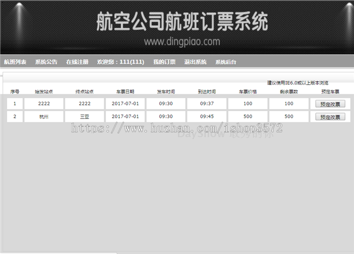Click sequence number 1 cell

(x=15, y=104)
